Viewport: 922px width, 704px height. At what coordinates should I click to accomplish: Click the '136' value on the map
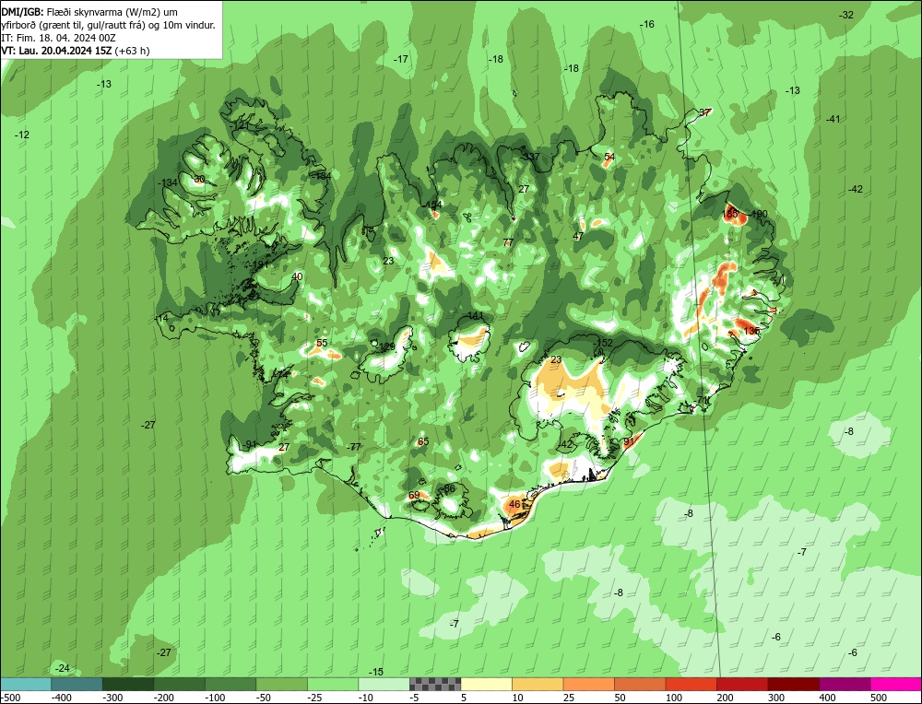coord(751,331)
